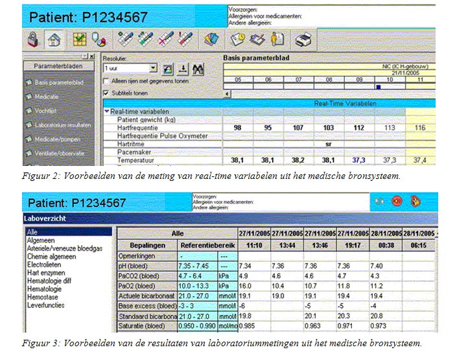Click the Referentiebereik column header
Screen dimensions: 457x354
[207, 245]
